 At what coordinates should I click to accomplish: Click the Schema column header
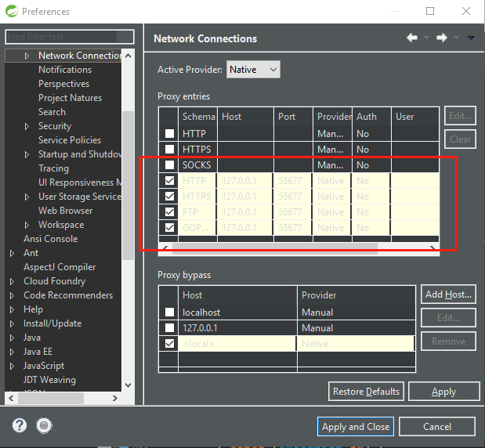point(198,117)
